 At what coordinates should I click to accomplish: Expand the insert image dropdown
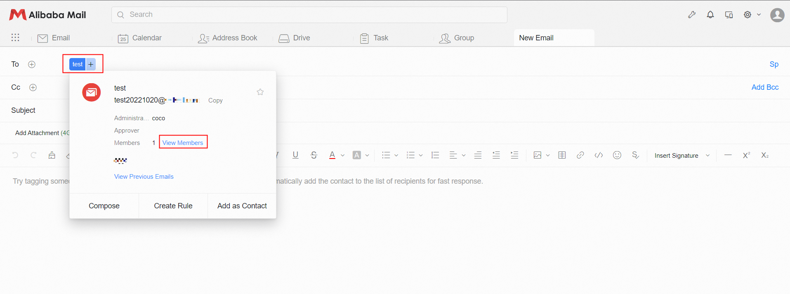pyautogui.click(x=548, y=156)
